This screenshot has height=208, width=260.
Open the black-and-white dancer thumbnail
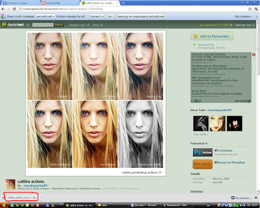pyautogui.click(x=201, y=123)
